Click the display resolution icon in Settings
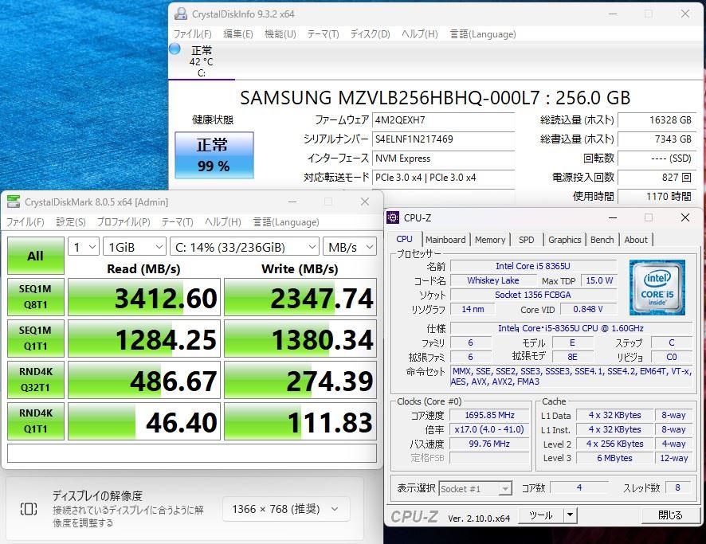The height and width of the screenshot is (544, 706). tap(29, 509)
